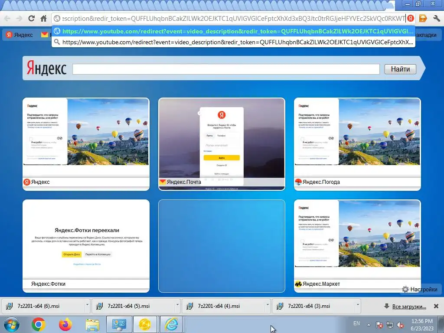Open the wrench settings menu
444x333 pixels.
[436, 19]
